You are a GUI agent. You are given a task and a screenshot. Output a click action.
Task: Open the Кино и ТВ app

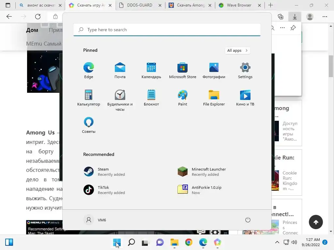pos(245,98)
